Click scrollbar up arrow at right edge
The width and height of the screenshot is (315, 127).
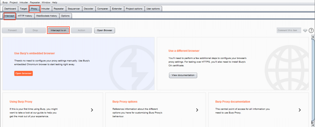point(313,37)
